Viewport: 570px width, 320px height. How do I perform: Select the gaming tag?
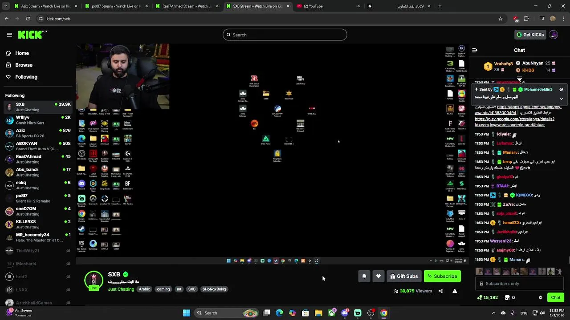click(163, 289)
